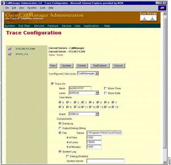Image resolution: width=171 pixels, height=165 pixels.
Task: Open the Application menu
Action: tap(91, 26)
